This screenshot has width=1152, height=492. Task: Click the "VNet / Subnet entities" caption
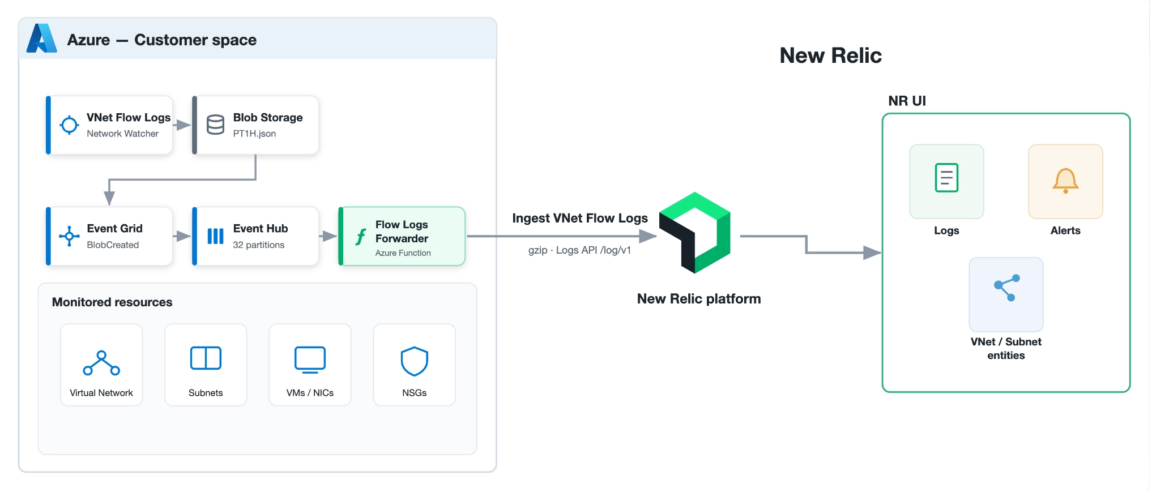coord(1006,349)
